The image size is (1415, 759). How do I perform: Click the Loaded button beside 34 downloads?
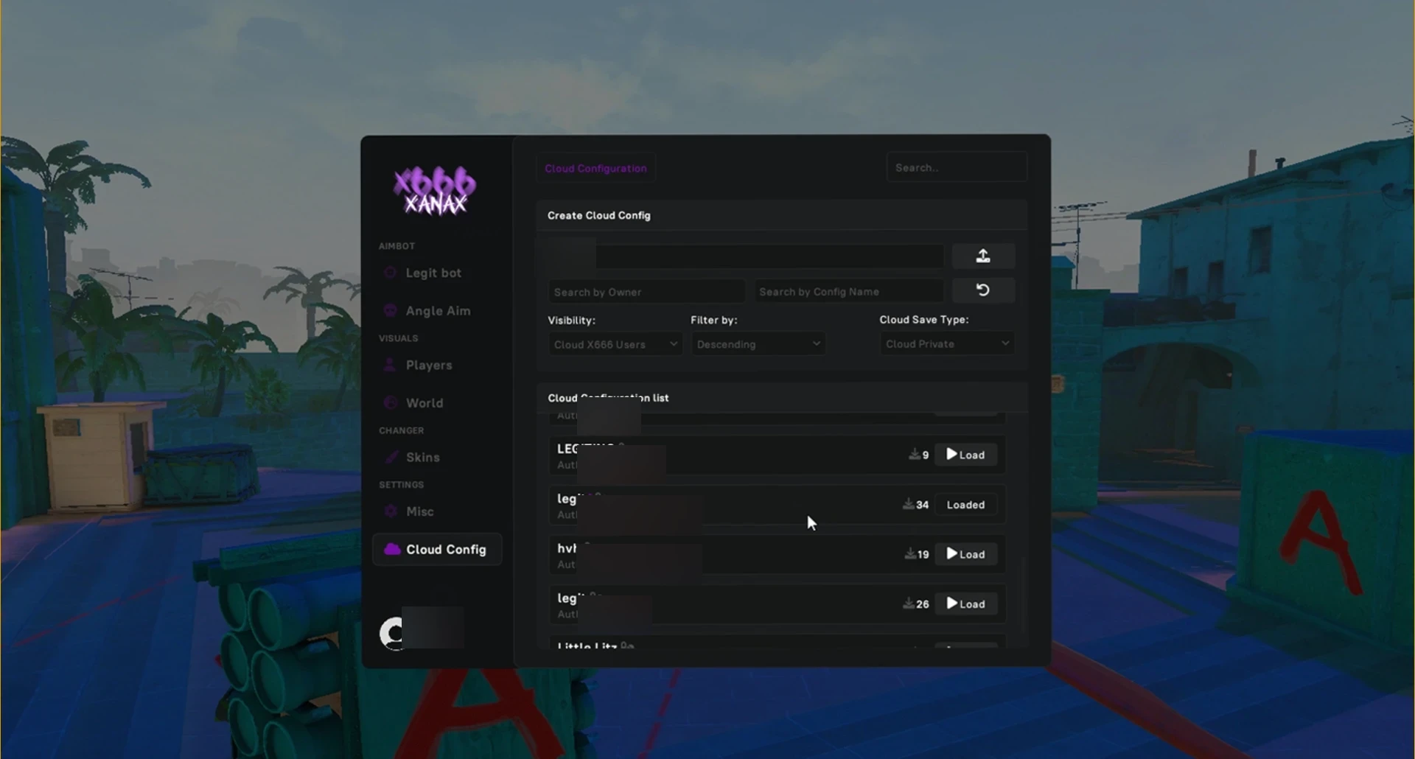[x=965, y=505]
